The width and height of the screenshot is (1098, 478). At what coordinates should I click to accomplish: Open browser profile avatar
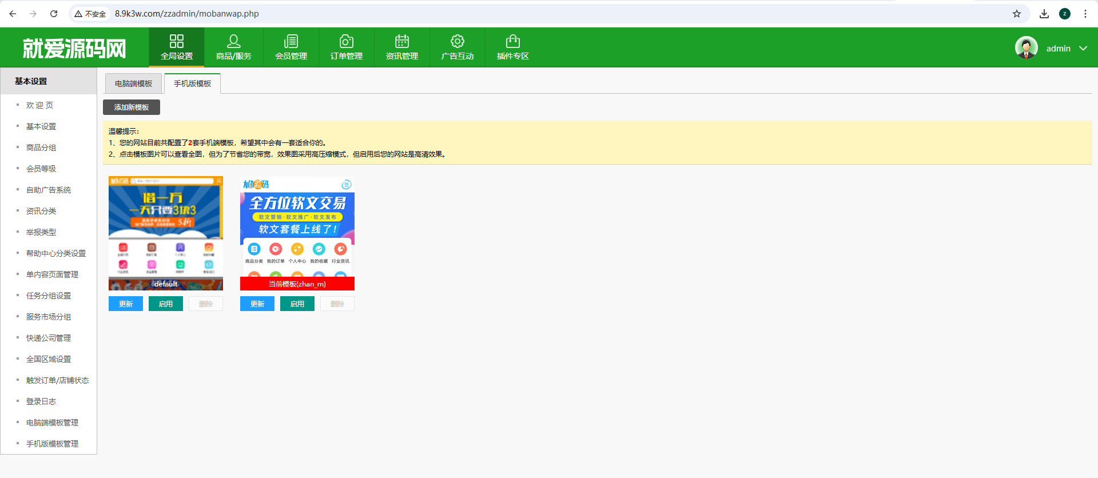click(x=1065, y=14)
